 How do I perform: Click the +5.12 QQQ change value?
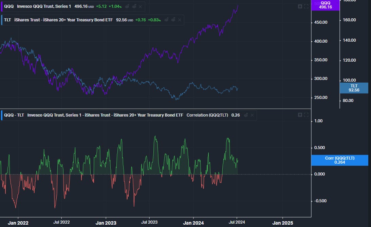click(101, 6)
